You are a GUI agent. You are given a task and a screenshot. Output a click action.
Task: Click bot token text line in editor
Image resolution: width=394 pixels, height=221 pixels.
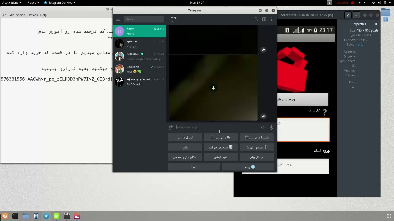click(57, 79)
